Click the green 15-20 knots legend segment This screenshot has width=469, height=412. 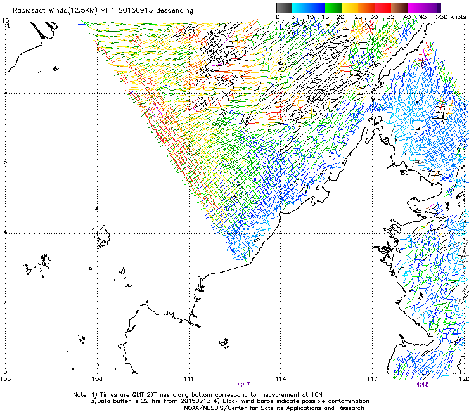333,8
